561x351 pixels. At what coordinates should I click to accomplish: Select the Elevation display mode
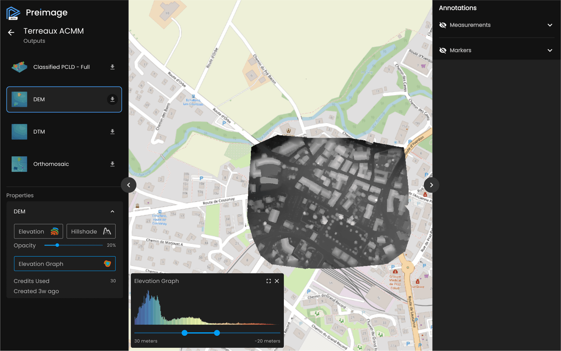pyautogui.click(x=38, y=231)
